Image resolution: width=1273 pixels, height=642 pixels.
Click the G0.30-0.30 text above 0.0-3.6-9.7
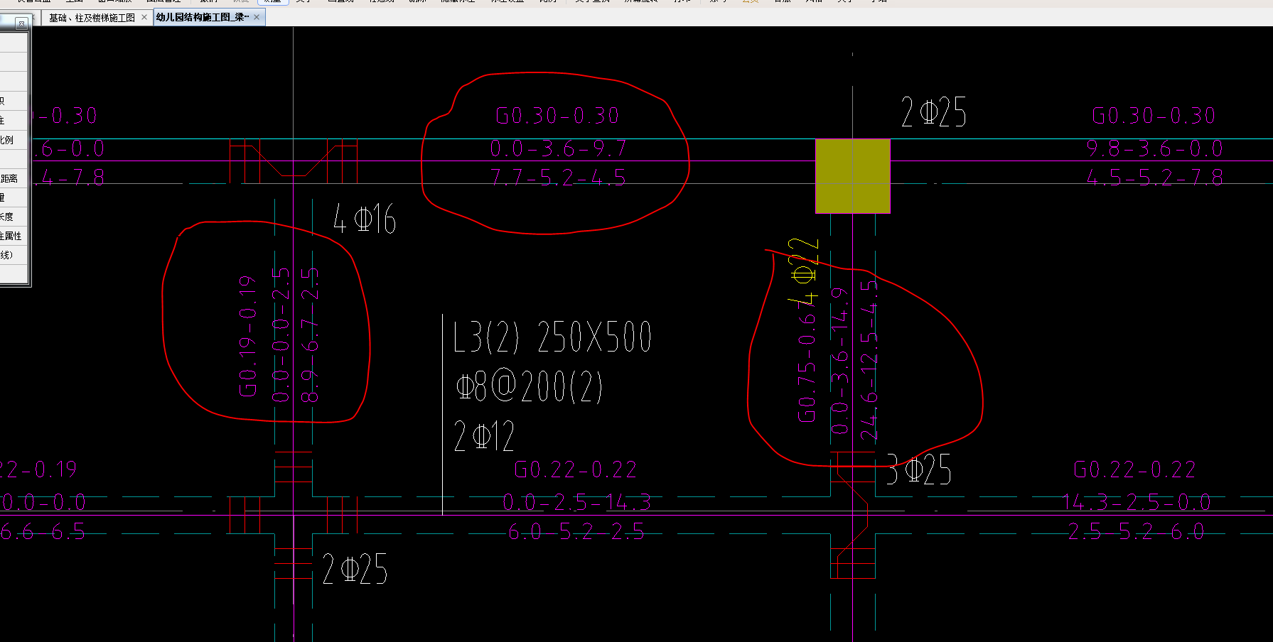557,116
